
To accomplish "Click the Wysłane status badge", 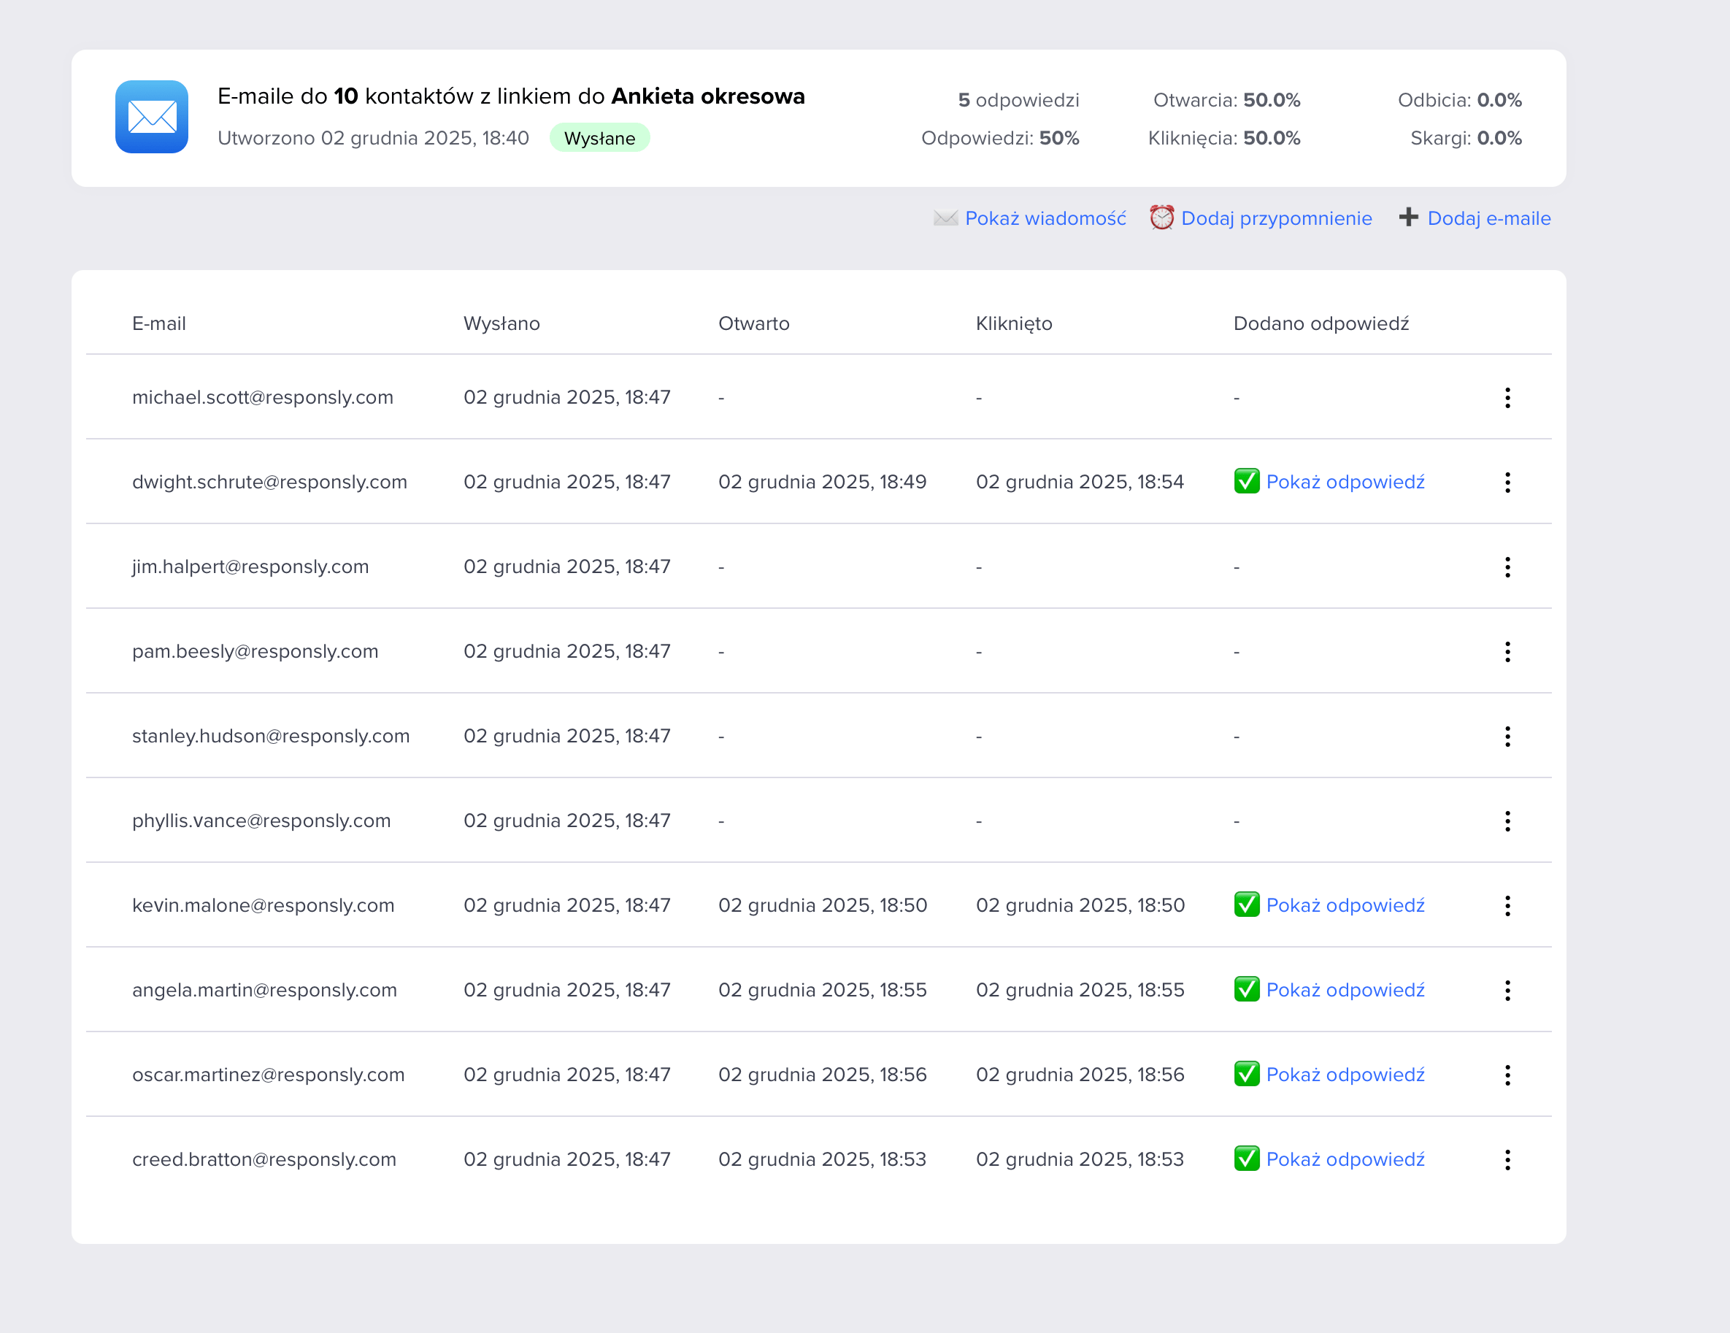I will tap(599, 139).
